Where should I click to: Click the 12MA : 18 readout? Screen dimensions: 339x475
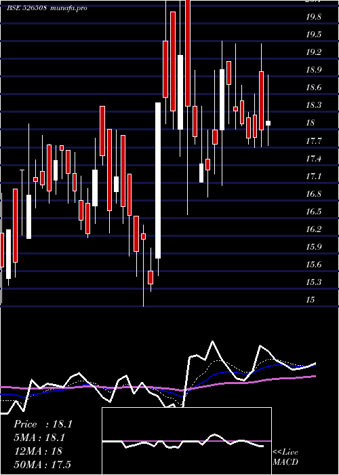point(38,451)
